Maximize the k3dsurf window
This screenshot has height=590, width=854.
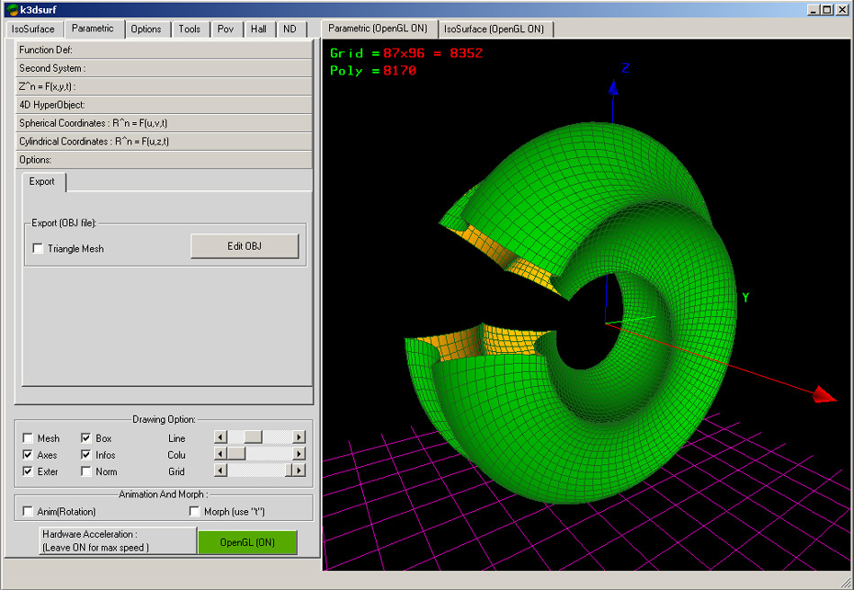[x=827, y=10]
